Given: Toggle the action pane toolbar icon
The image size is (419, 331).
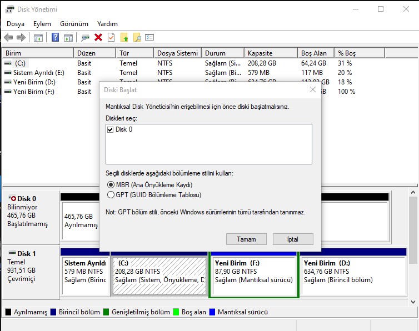Looking at the screenshot, I should coord(68,38).
